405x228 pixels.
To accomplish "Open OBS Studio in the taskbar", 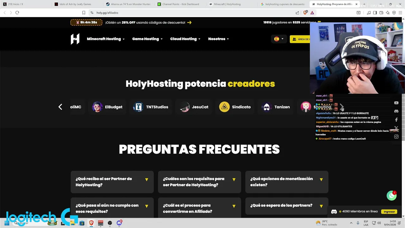I will 110,223.
